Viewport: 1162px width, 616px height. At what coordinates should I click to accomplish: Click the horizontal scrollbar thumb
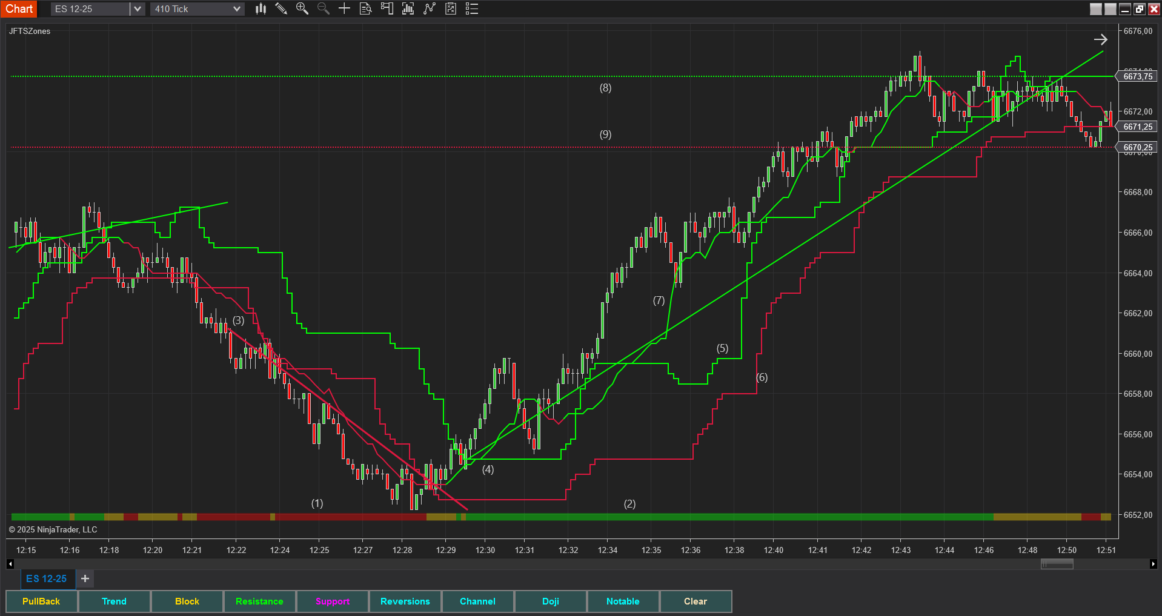(x=1057, y=564)
